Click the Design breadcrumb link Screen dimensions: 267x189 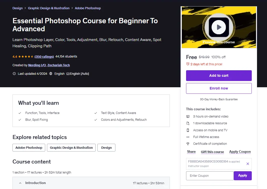coord(17,8)
